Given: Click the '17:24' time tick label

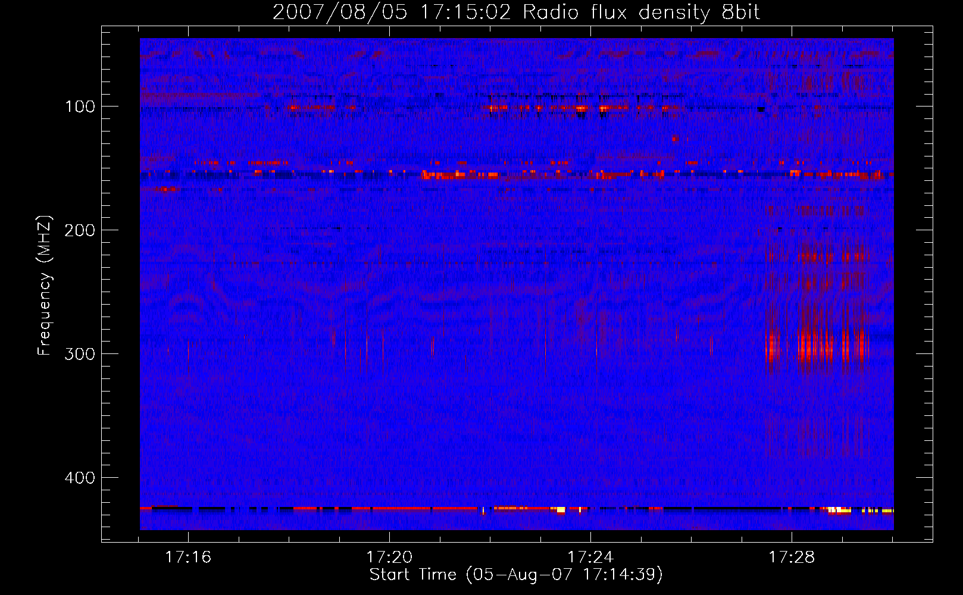Looking at the screenshot, I should (x=590, y=558).
